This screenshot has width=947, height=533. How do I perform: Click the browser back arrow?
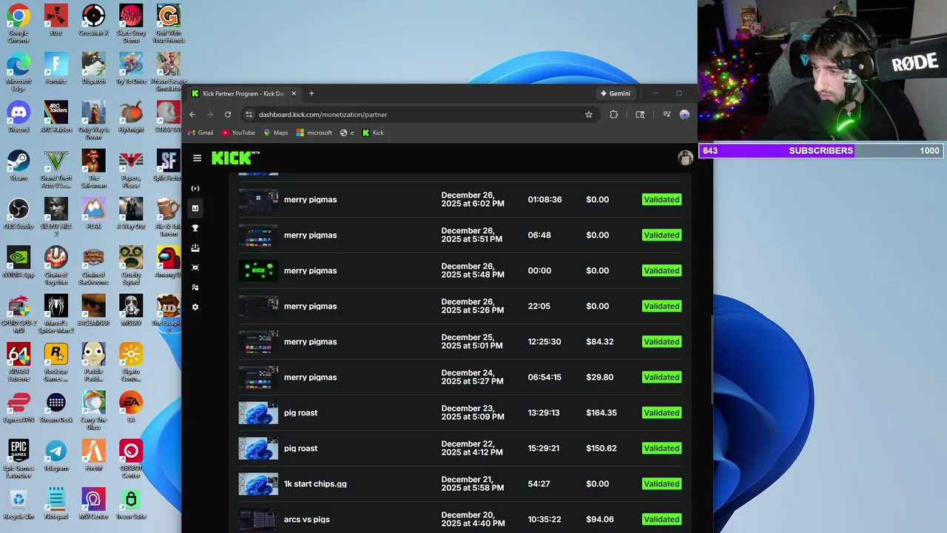pyautogui.click(x=192, y=115)
